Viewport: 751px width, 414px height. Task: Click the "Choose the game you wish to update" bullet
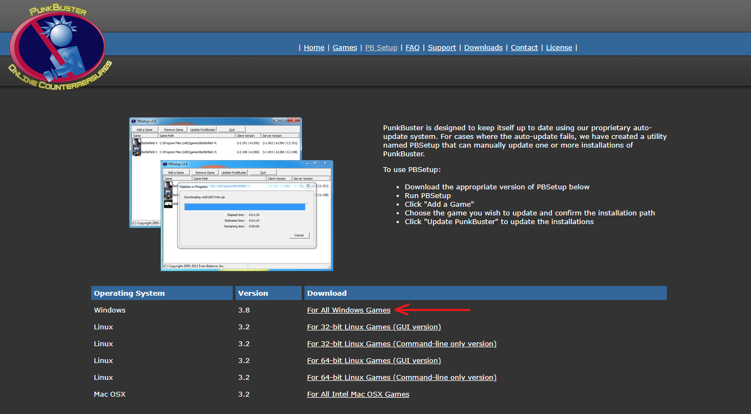point(530,213)
